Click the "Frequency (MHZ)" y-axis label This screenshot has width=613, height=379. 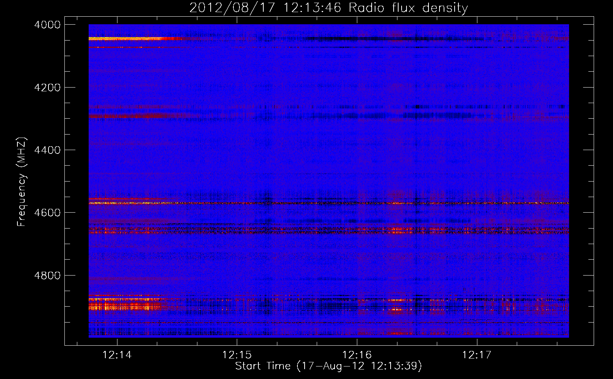tap(22, 182)
